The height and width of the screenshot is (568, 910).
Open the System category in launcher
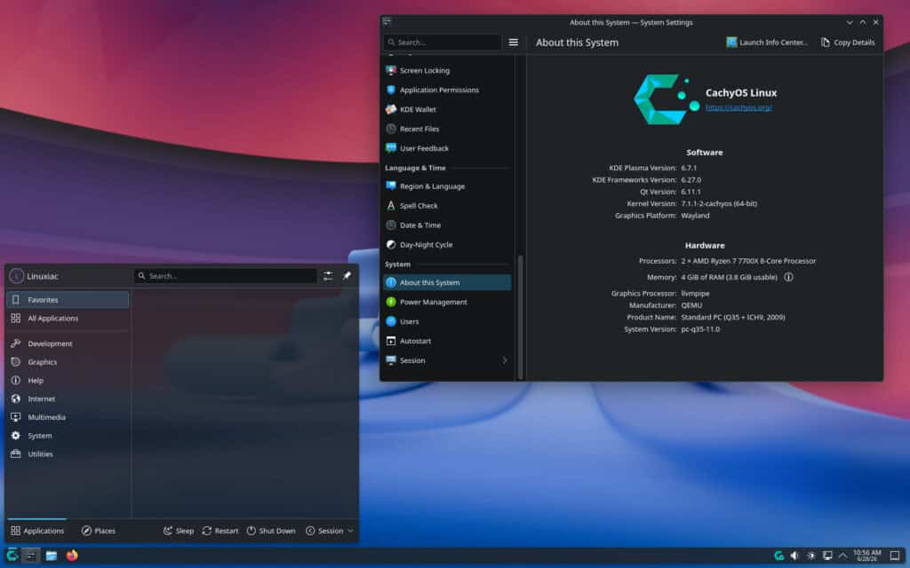click(68, 435)
